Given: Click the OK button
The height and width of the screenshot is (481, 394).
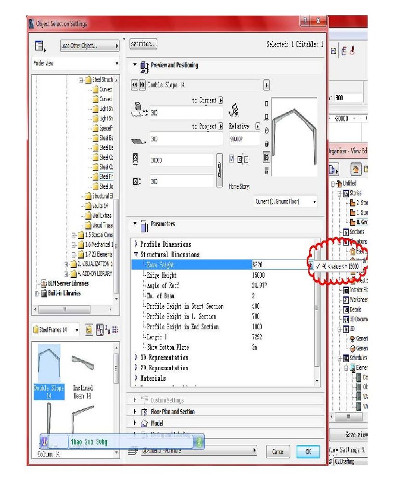Looking at the screenshot, I should point(308,452).
